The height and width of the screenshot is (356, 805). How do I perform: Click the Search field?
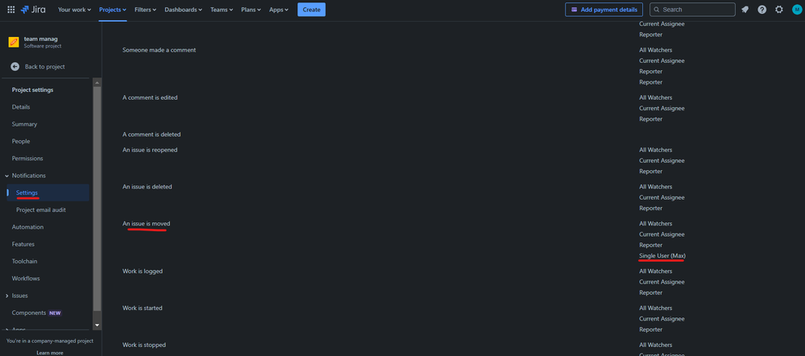(692, 9)
